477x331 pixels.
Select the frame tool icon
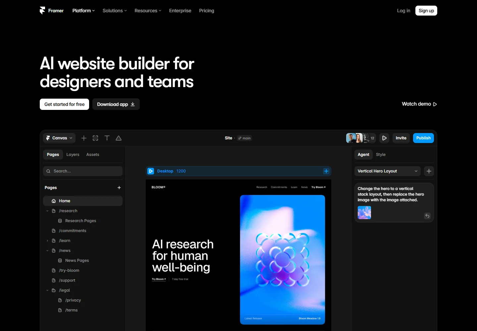tap(95, 138)
